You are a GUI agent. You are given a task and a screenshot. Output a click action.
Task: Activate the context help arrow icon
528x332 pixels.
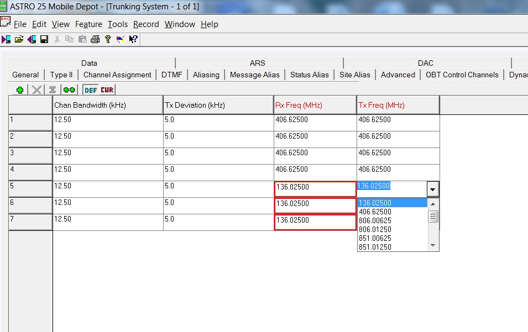tap(133, 39)
